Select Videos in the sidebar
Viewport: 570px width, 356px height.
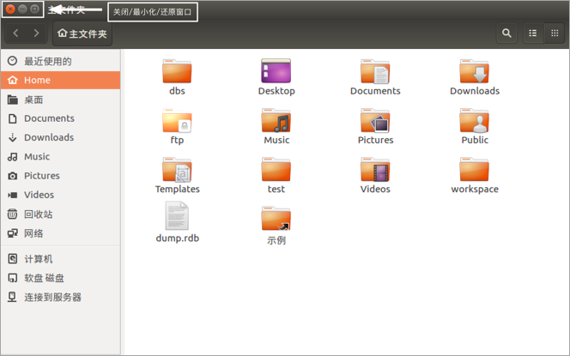click(39, 195)
